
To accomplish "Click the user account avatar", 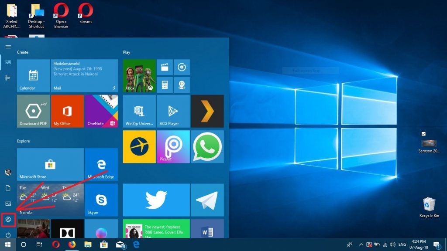I will (8, 172).
